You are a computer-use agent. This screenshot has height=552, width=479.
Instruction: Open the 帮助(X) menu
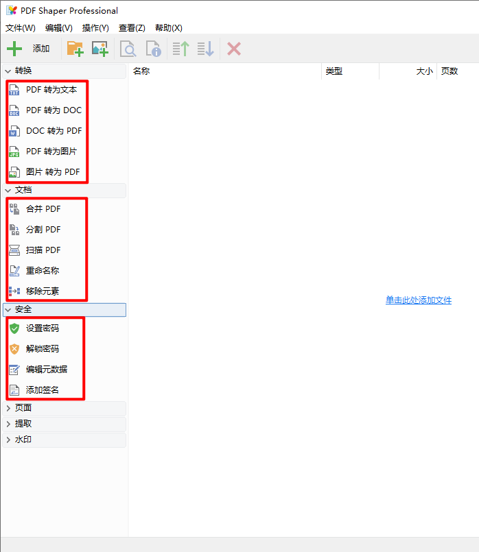click(x=169, y=28)
